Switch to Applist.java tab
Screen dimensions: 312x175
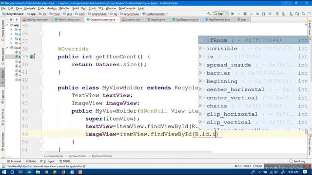click(158, 19)
